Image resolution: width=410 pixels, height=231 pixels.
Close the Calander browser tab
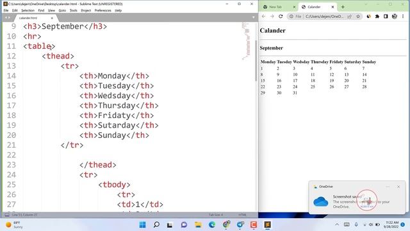332,7
